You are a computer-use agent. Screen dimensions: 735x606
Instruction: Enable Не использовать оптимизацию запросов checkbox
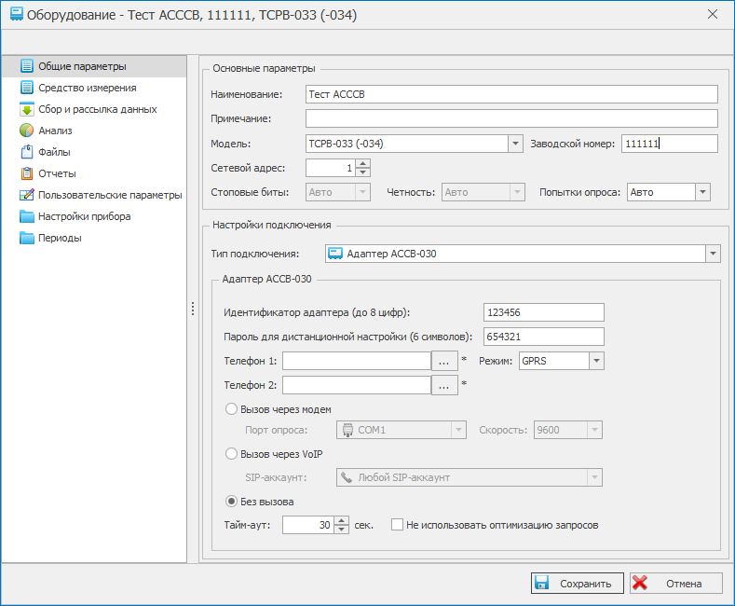(398, 525)
